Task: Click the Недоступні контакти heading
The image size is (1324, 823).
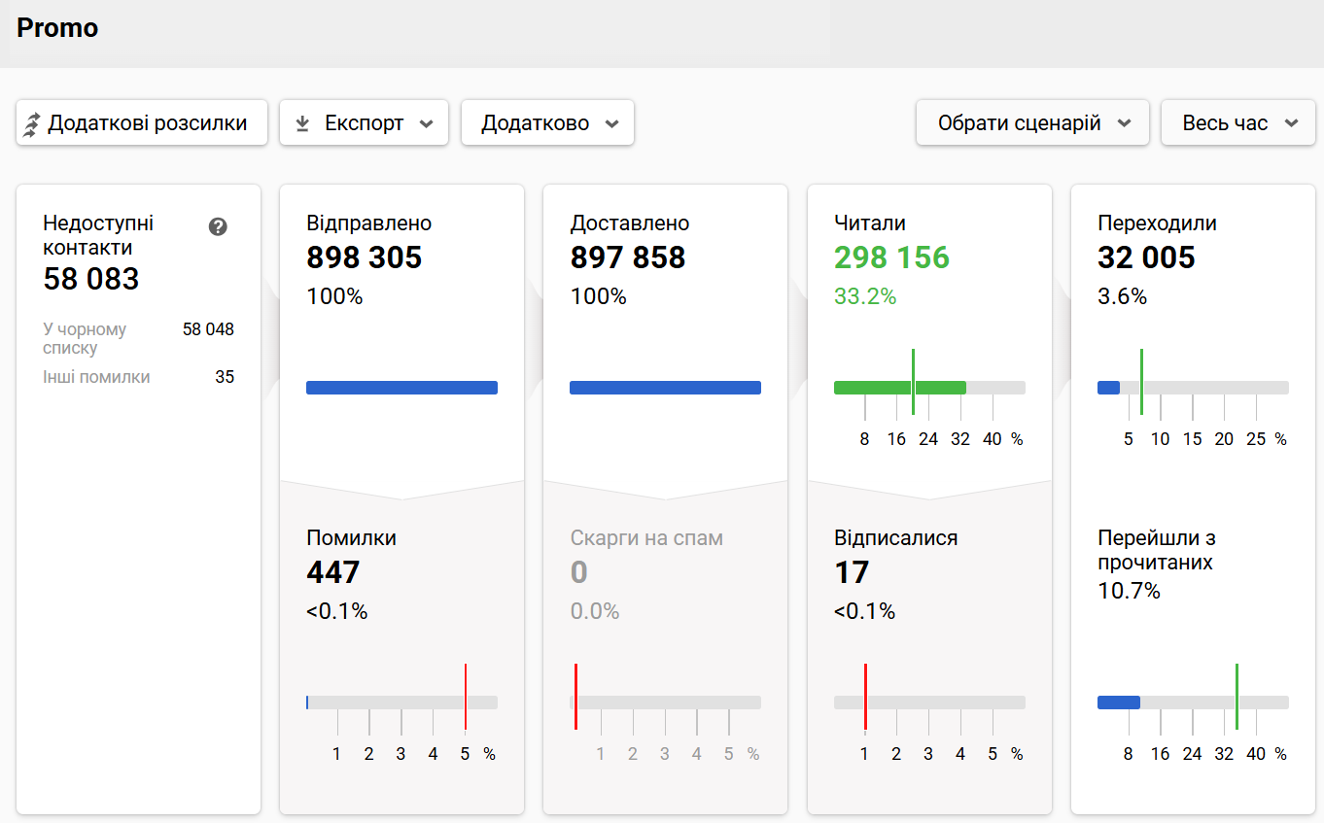Action: pos(98,235)
